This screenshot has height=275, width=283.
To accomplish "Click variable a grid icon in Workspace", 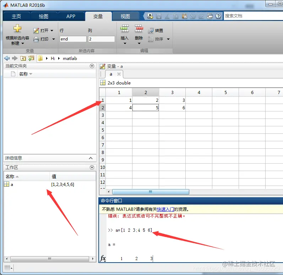I will click(x=6, y=184).
